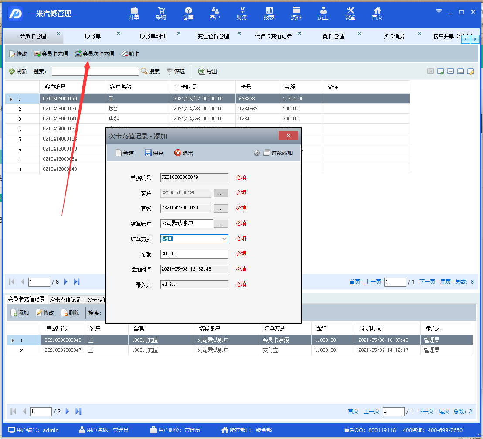The image size is (483, 439).
Task: Click the 金额 amount input field
Action: pos(194,254)
